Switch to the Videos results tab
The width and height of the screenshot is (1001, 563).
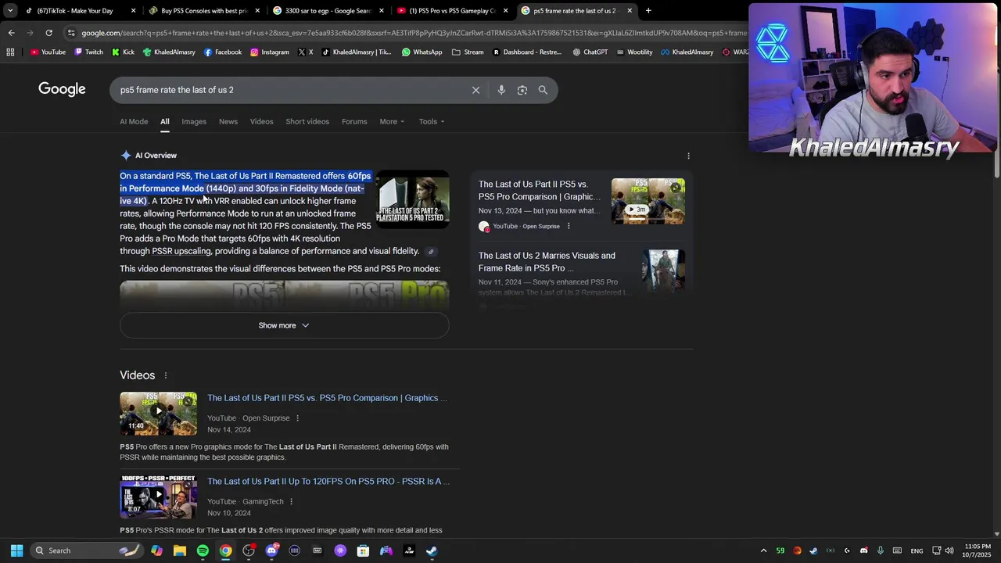point(261,122)
